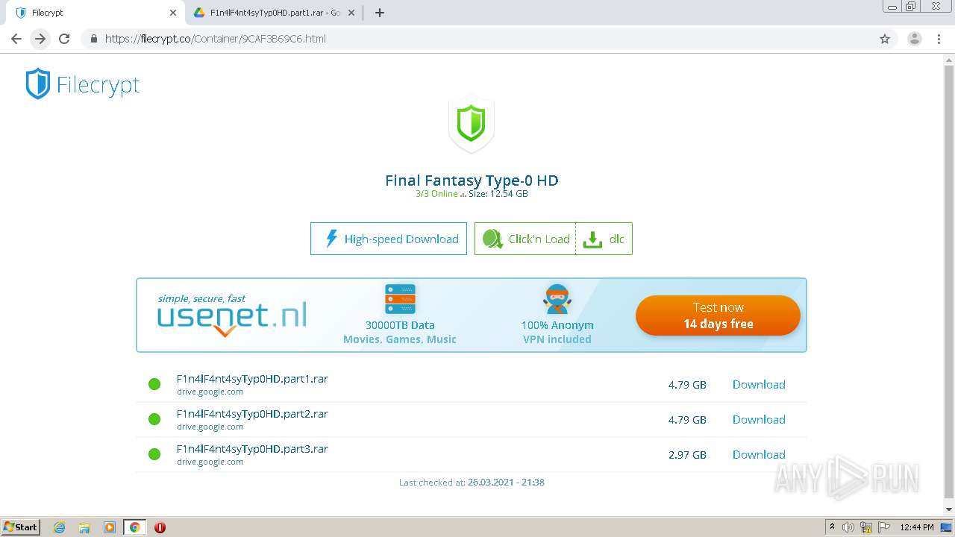Viewport: 955px width, 537px height.
Task: Click green status dot for part2.rar
Action: [x=154, y=419]
